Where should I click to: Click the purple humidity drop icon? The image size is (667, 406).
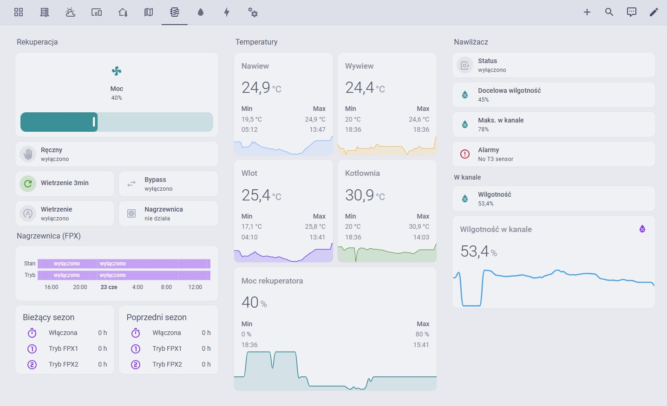tap(642, 229)
